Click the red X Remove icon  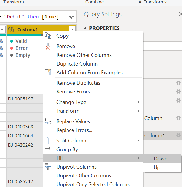click(x=48, y=46)
